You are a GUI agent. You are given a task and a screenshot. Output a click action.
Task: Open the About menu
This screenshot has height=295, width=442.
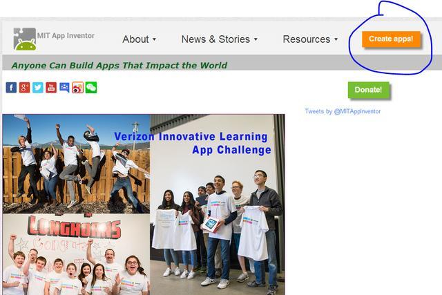(135, 39)
